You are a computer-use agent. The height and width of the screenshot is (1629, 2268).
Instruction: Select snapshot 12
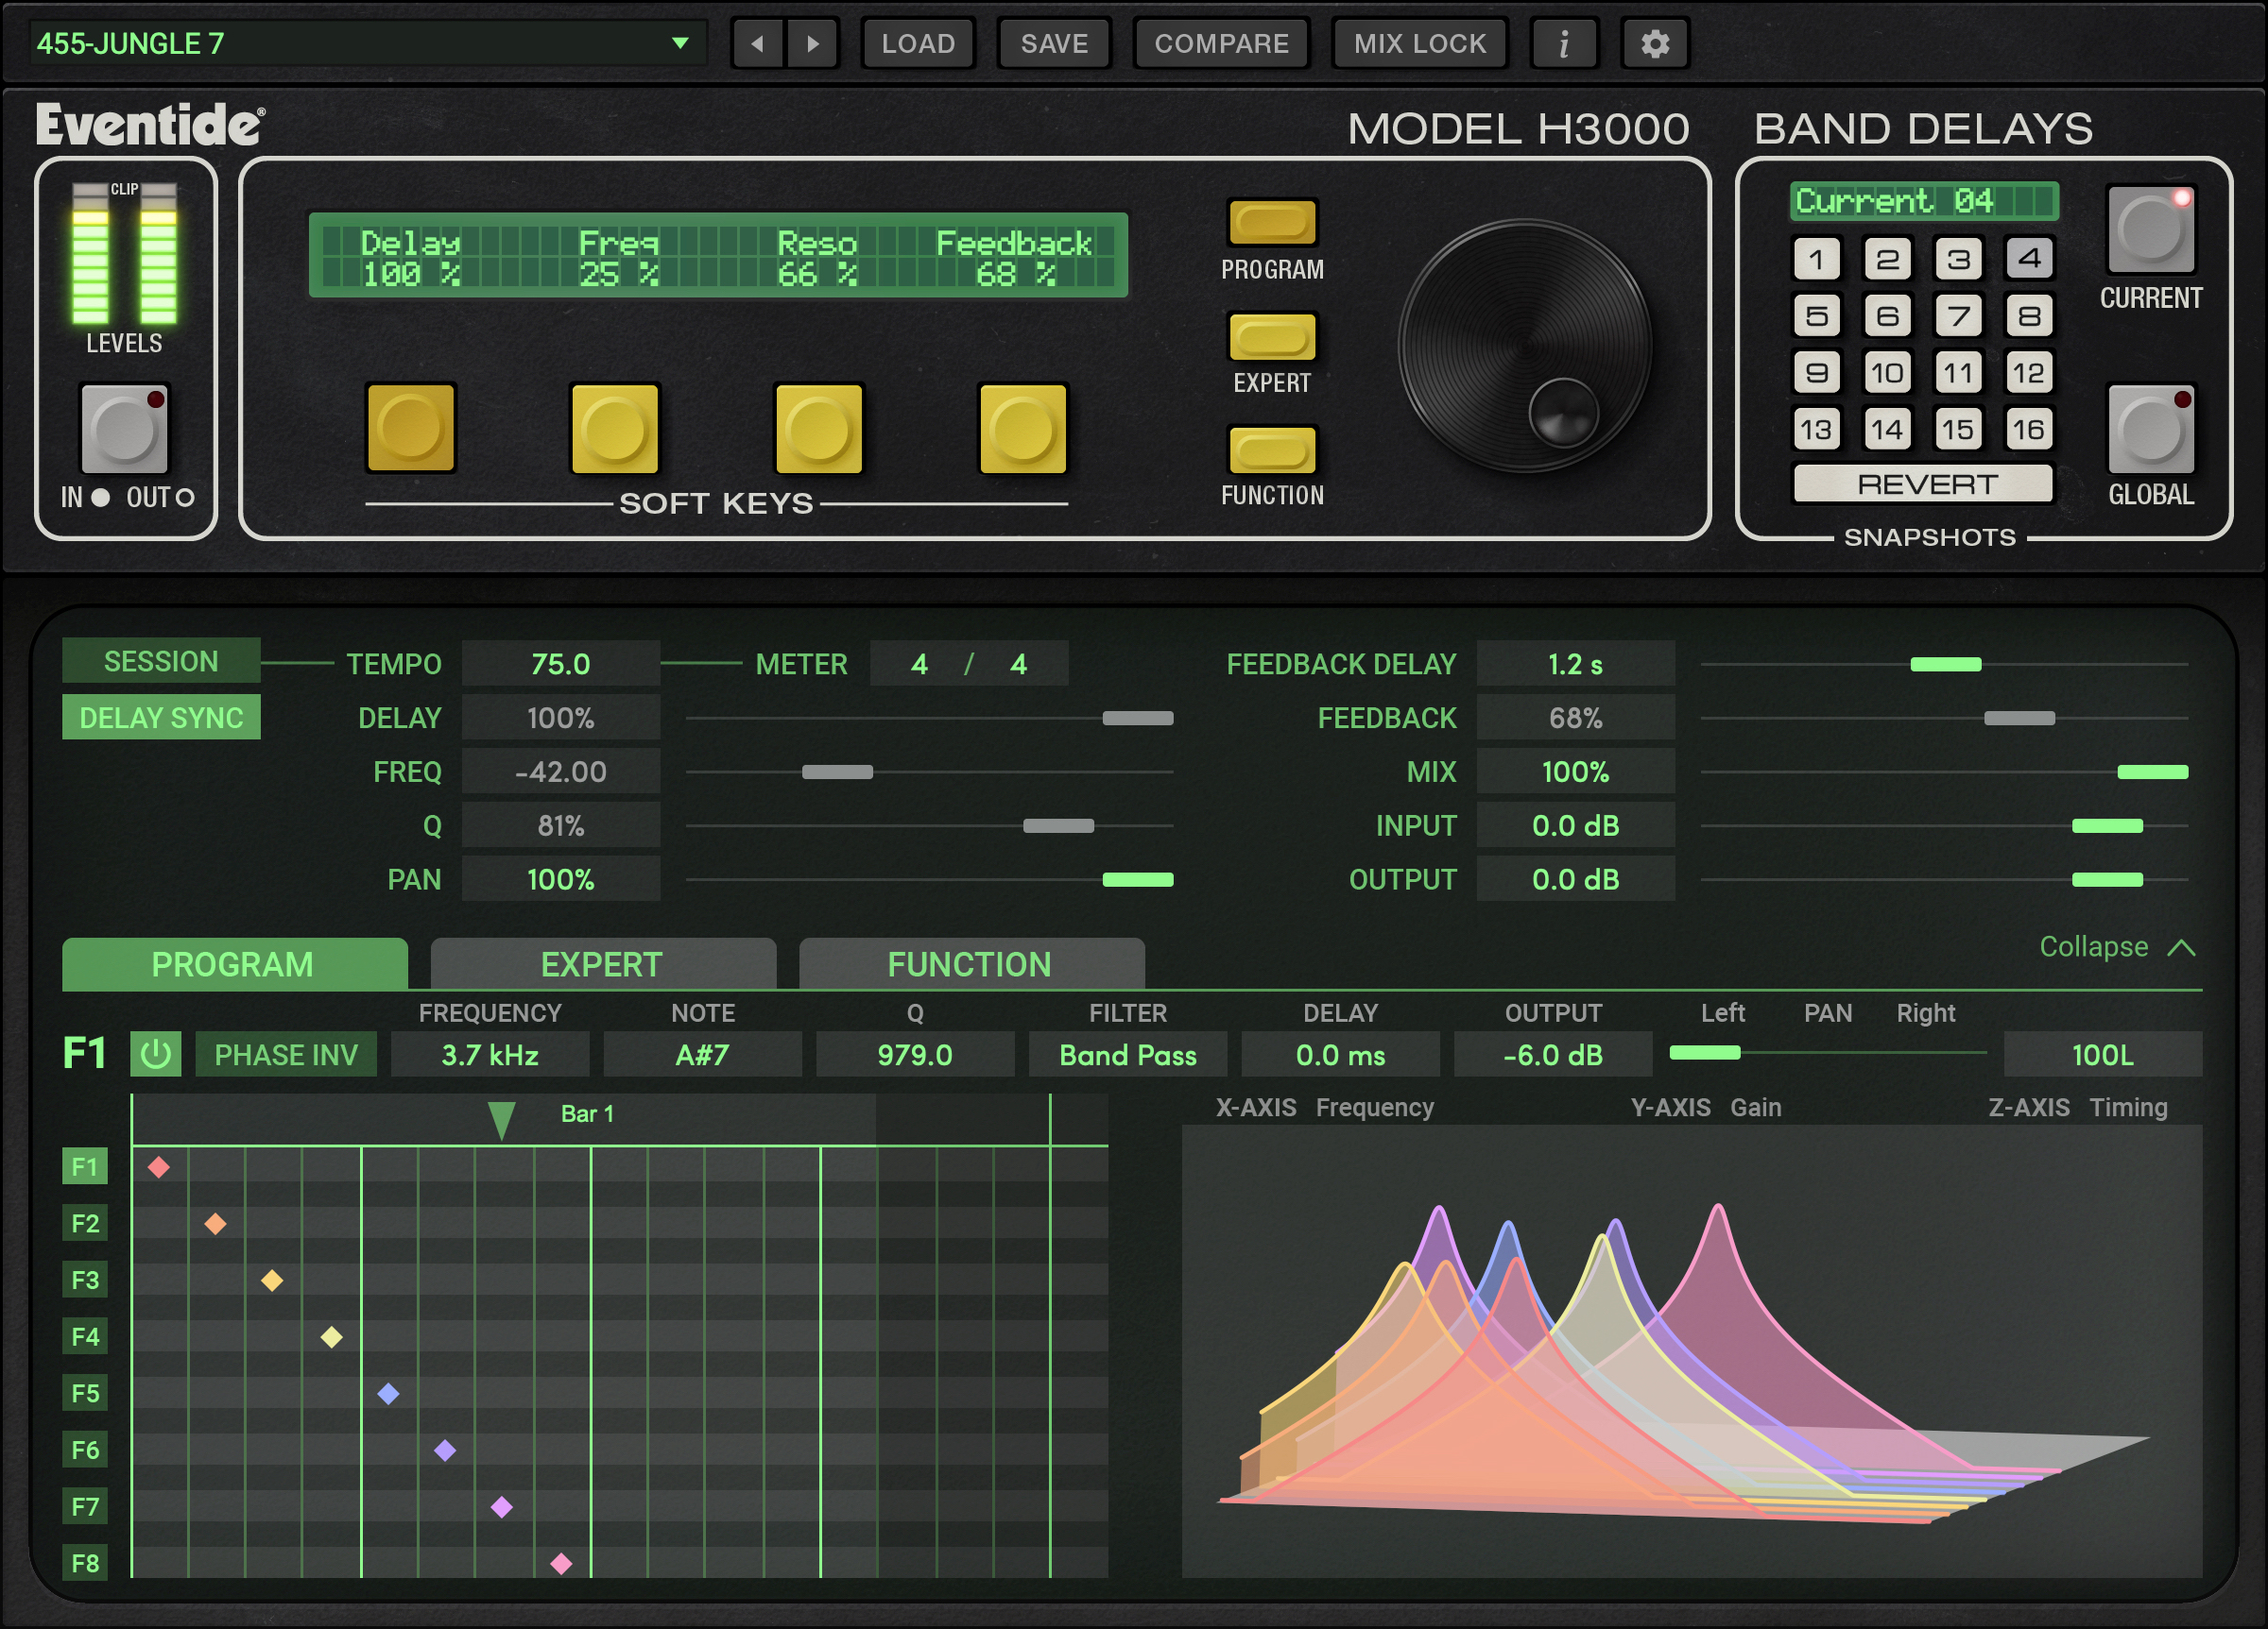tap(2028, 373)
